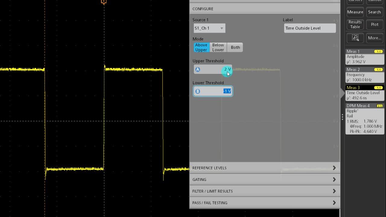Open the Plot tool

tap(374, 24)
